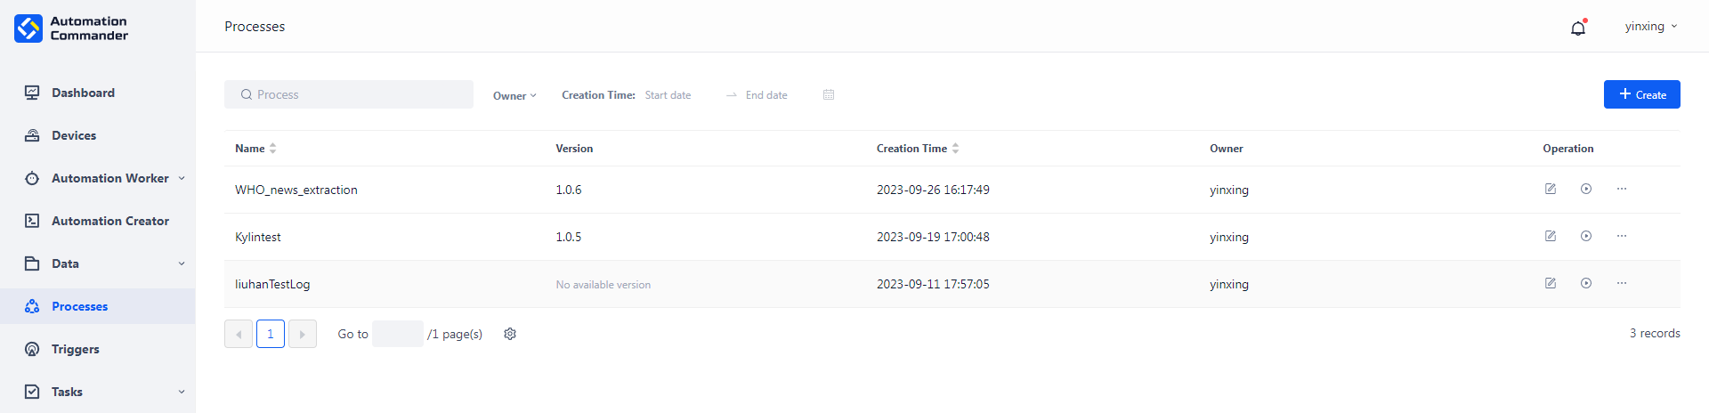Click the calendar icon in date filter
Image resolution: width=1709 pixels, height=413 pixels.
(x=829, y=94)
